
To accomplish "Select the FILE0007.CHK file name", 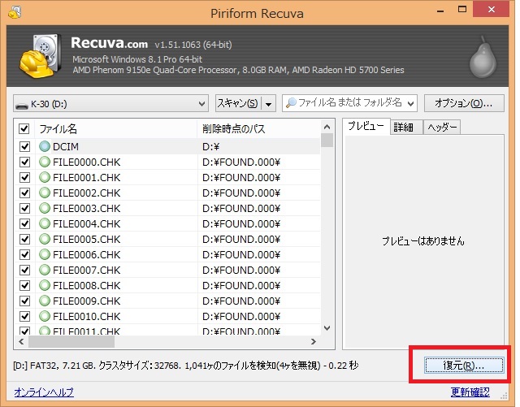I will [87, 270].
